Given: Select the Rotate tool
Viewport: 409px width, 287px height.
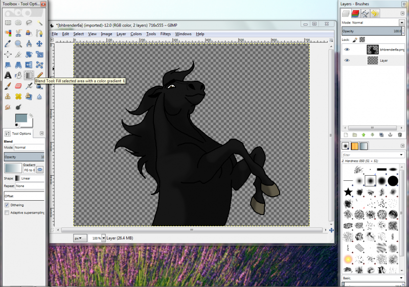Looking at the screenshot, I should 29,54.
